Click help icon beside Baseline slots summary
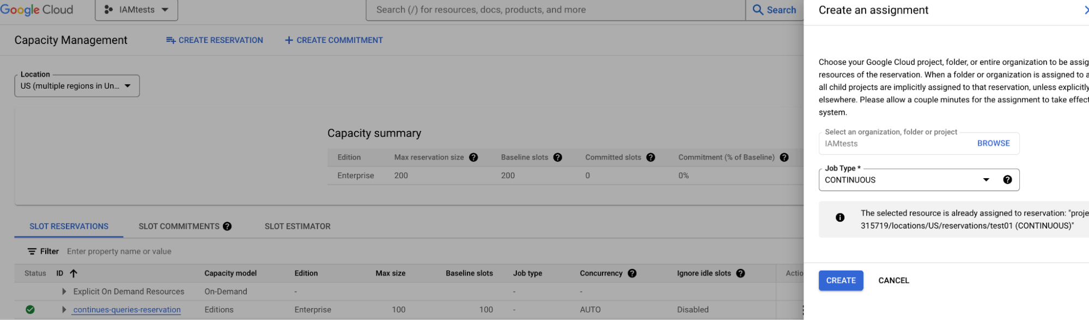The width and height of the screenshot is (1089, 320). [x=557, y=158]
